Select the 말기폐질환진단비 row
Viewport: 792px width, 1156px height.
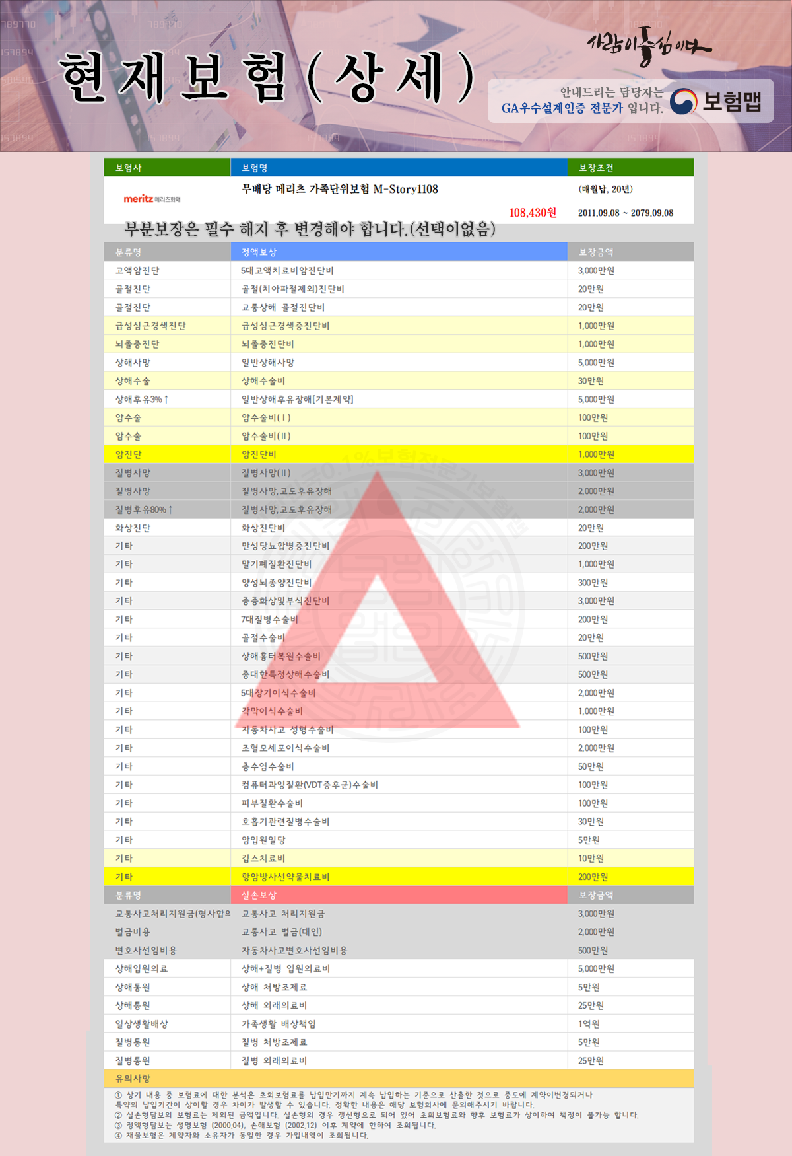click(x=399, y=565)
